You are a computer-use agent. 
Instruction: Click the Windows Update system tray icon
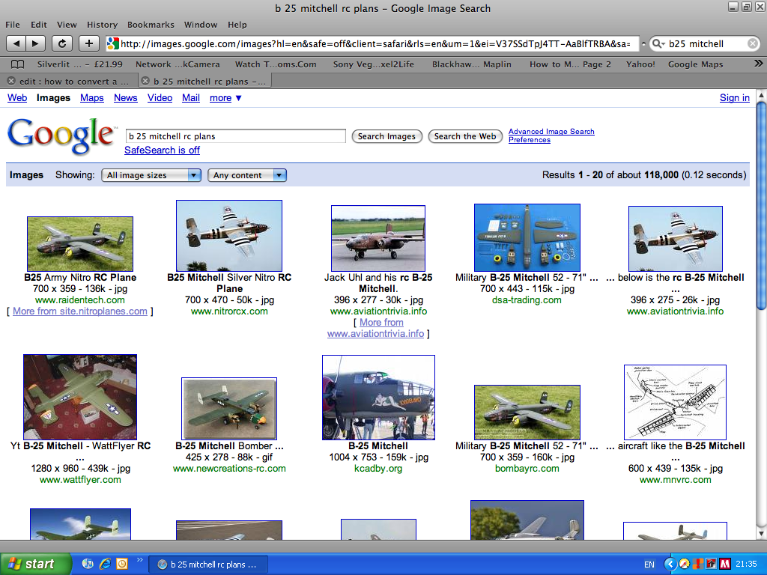tap(711, 564)
